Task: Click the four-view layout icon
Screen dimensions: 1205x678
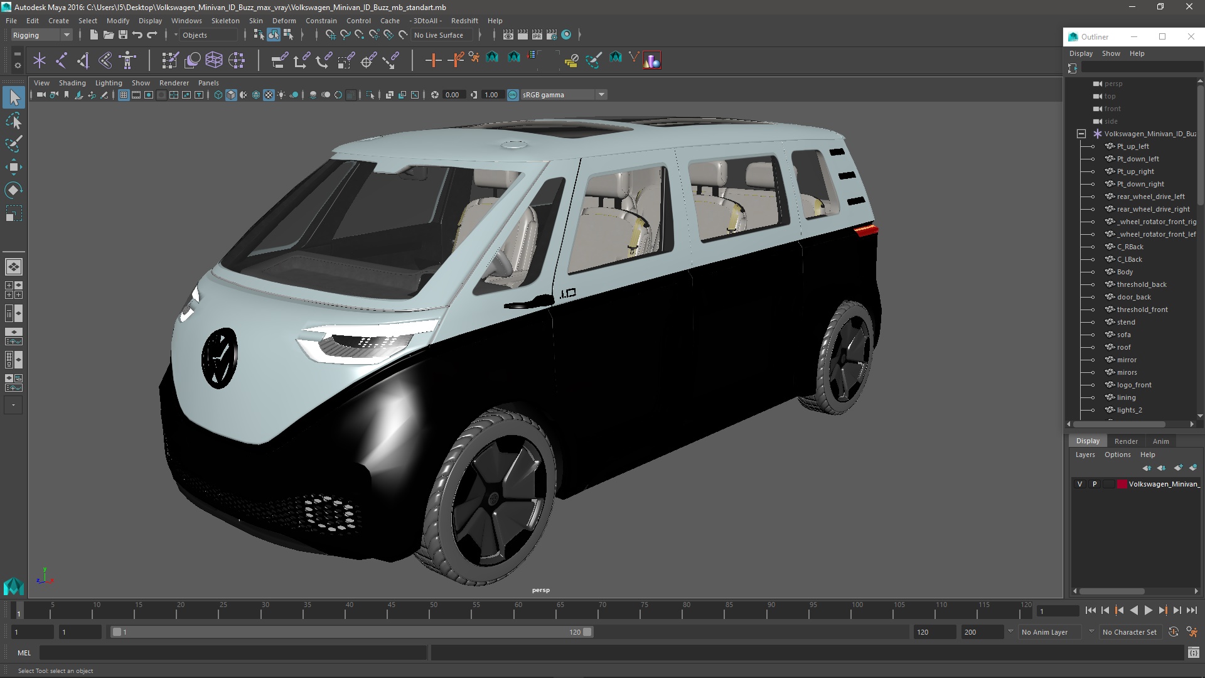Action: [x=13, y=289]
